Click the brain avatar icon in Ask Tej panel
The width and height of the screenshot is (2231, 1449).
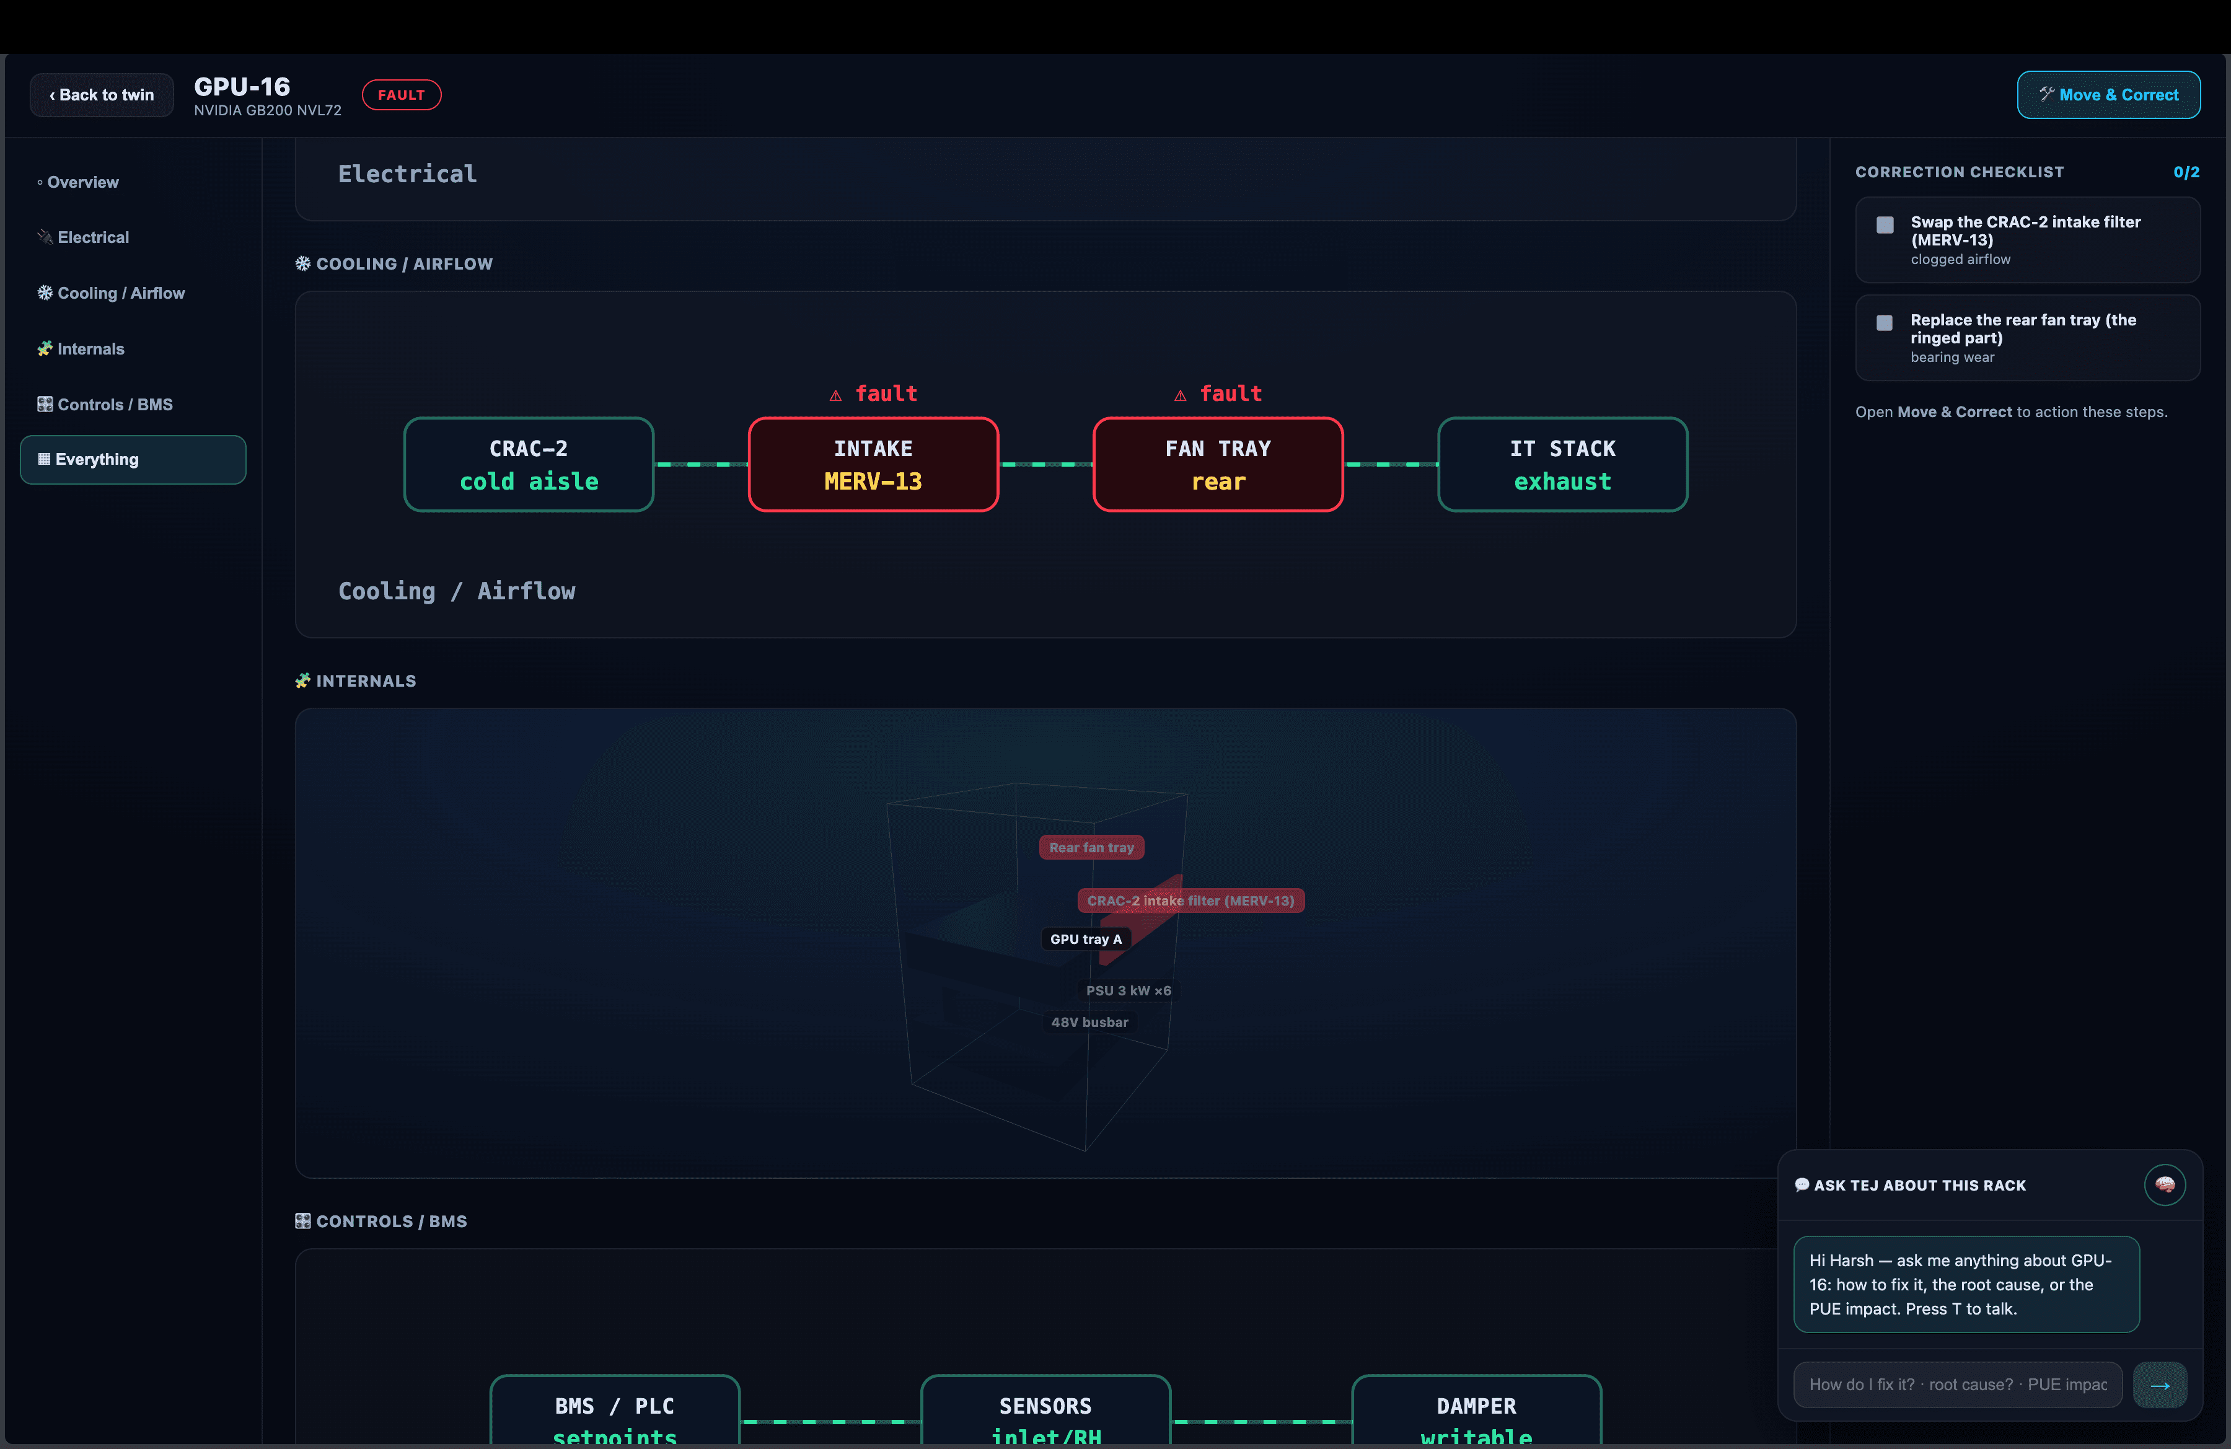click(2165, 1185)
